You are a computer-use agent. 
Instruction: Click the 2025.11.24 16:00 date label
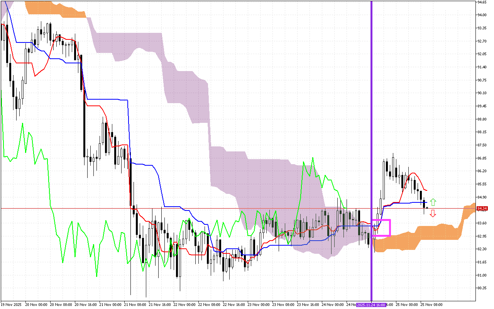tap(371, 305)
